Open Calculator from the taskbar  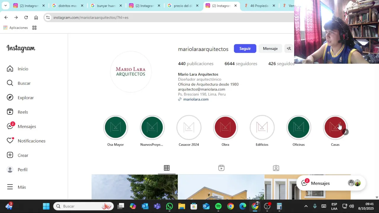click(279, 206)
